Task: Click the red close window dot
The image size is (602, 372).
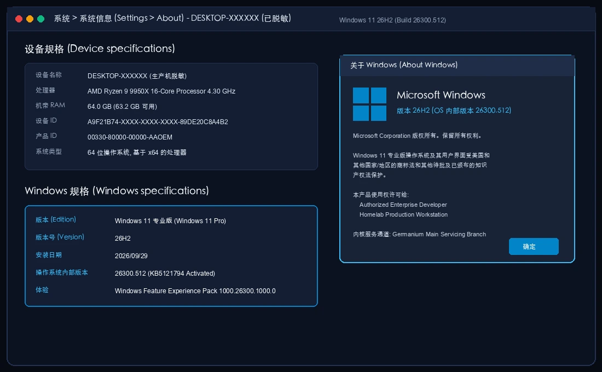Action: 19,19
